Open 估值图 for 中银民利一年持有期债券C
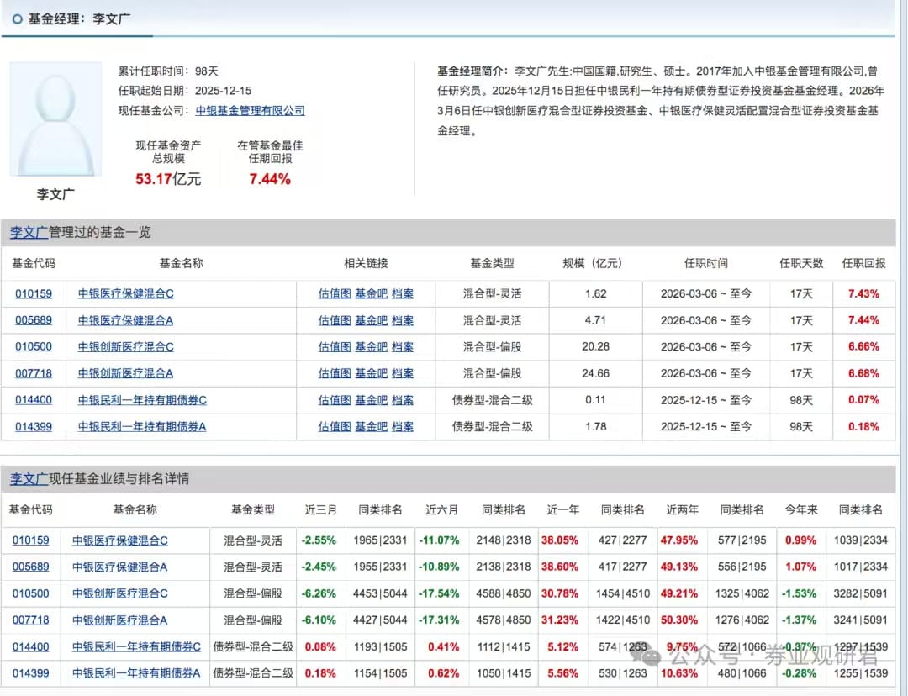 click(x=334, y=400)
